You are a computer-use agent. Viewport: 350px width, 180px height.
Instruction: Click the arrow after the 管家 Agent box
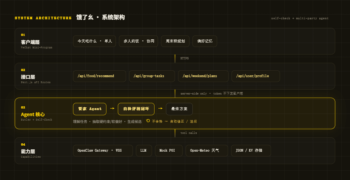point(112,109)
